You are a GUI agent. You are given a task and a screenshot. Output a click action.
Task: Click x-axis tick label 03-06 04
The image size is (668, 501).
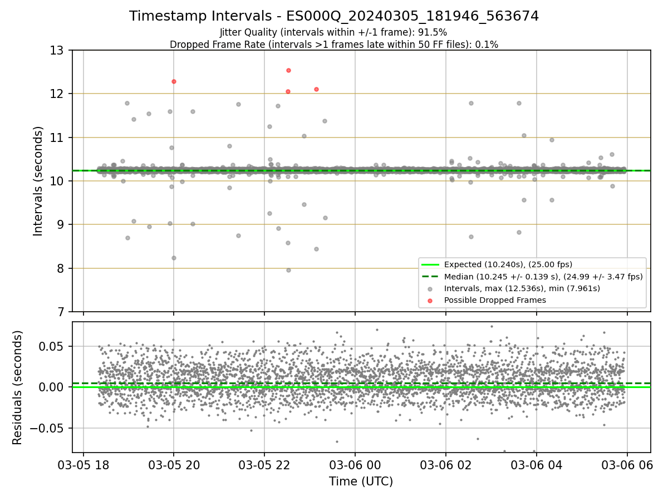[x=536, y=465]
